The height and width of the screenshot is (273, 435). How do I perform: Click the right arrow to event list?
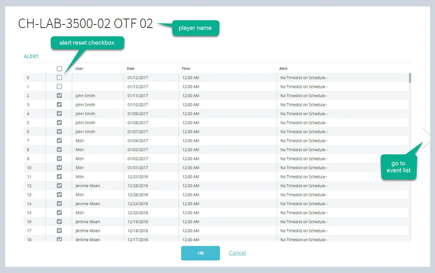click(426, 138)
